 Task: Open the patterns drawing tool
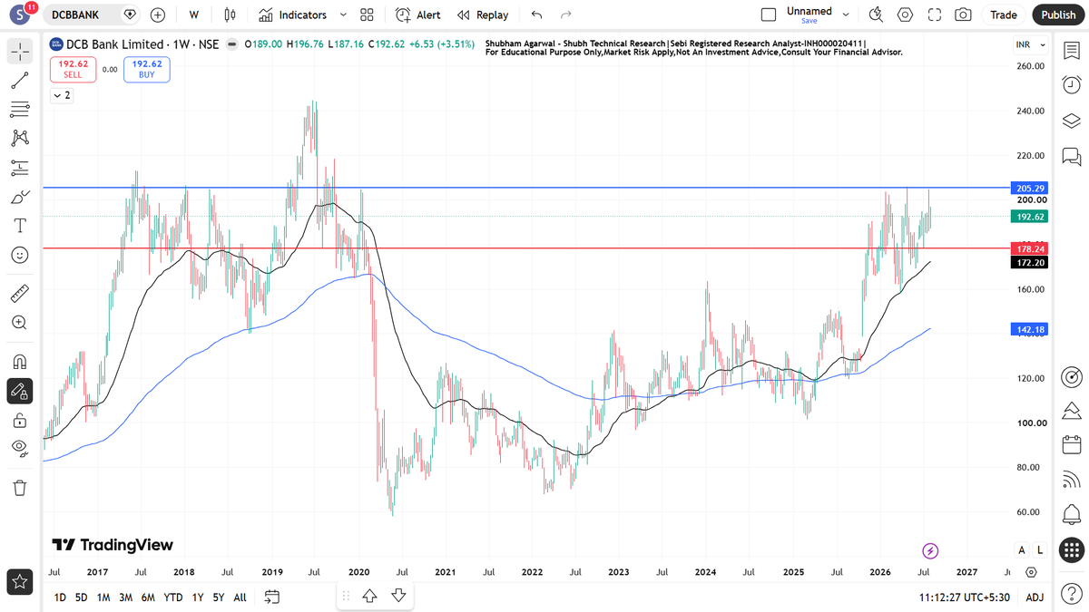[x=19, y=138]
